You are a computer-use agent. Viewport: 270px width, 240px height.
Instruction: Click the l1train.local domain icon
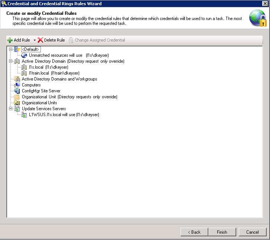(x=24, y=73)
